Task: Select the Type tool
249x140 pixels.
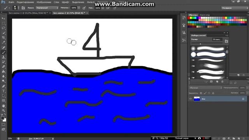Action: click(x=4, y=91)
